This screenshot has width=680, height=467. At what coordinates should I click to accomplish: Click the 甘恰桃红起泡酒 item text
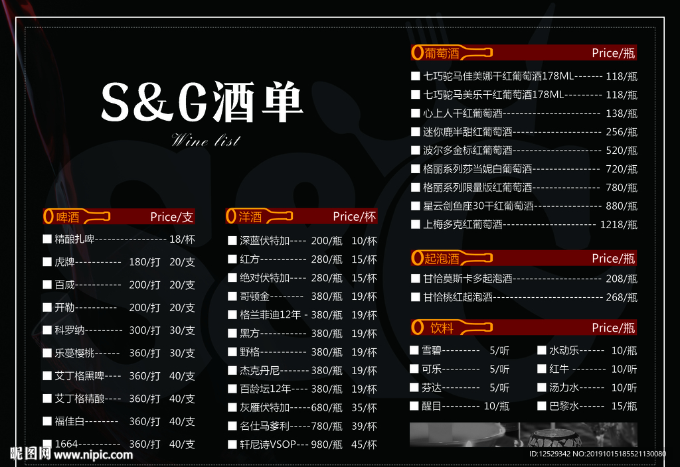click(458, 297)
